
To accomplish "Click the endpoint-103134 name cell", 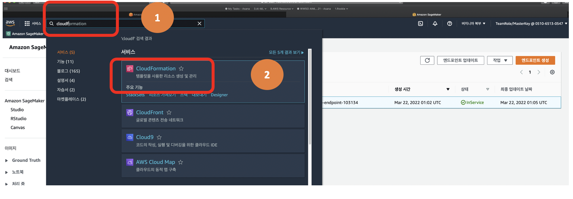I will pyautogui.click(x=340, y=103).
